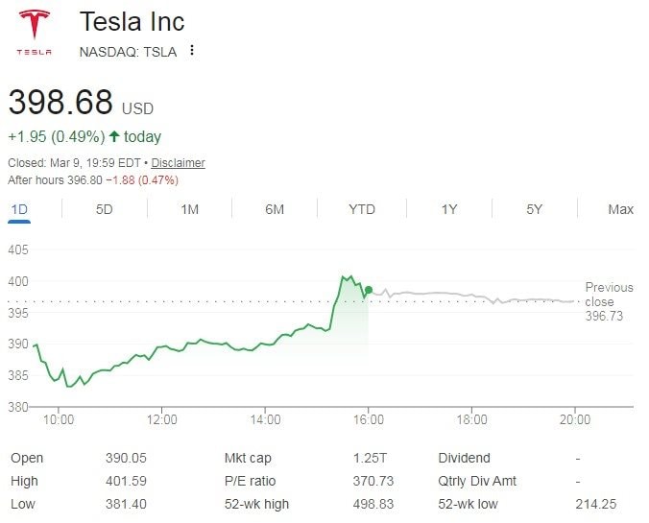Select the 6M range tab
This screenshot has width=649, height=523.
pyautogui.click(x=275, y=209)
